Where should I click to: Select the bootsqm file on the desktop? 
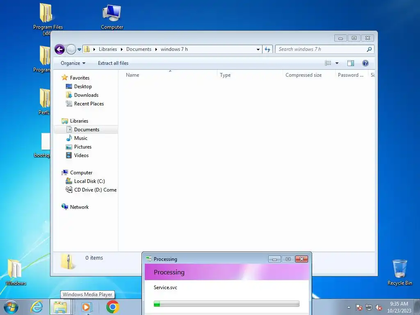[42, 146]
